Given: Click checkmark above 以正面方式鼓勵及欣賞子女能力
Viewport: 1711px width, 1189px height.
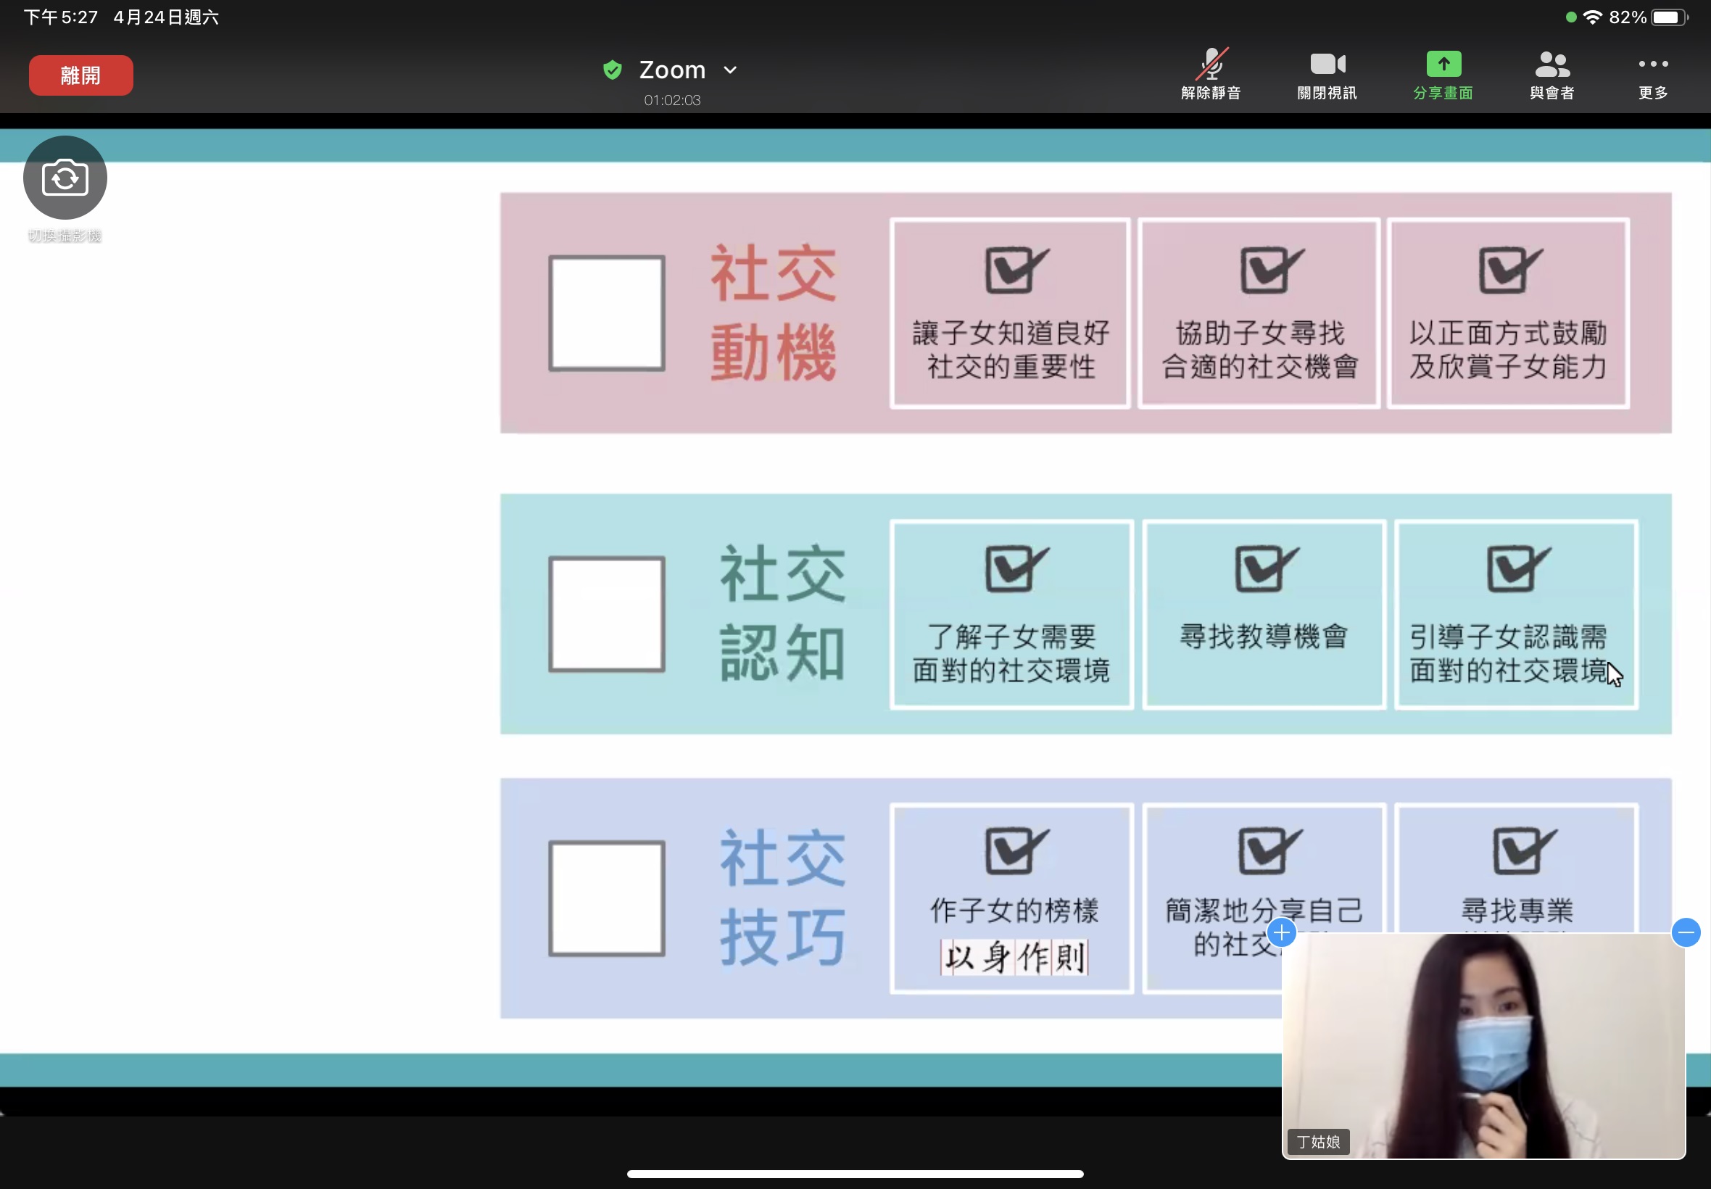Looking at the screenshot, I should (1510, 270).
